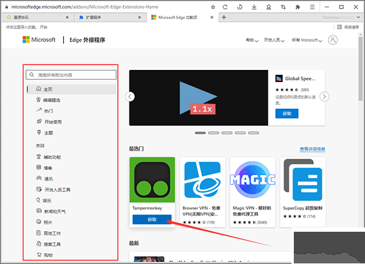Expand the 所有 Microsoft dropdown
This screenshot has width=365, height=264.
pyautogui.click(x=308, y=40)
